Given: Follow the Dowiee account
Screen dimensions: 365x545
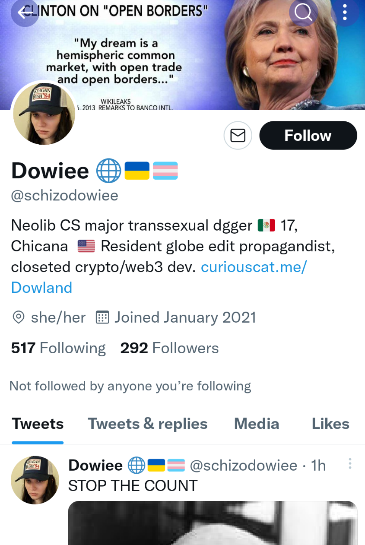Looking at the screenshot, I should coord(308,136).
